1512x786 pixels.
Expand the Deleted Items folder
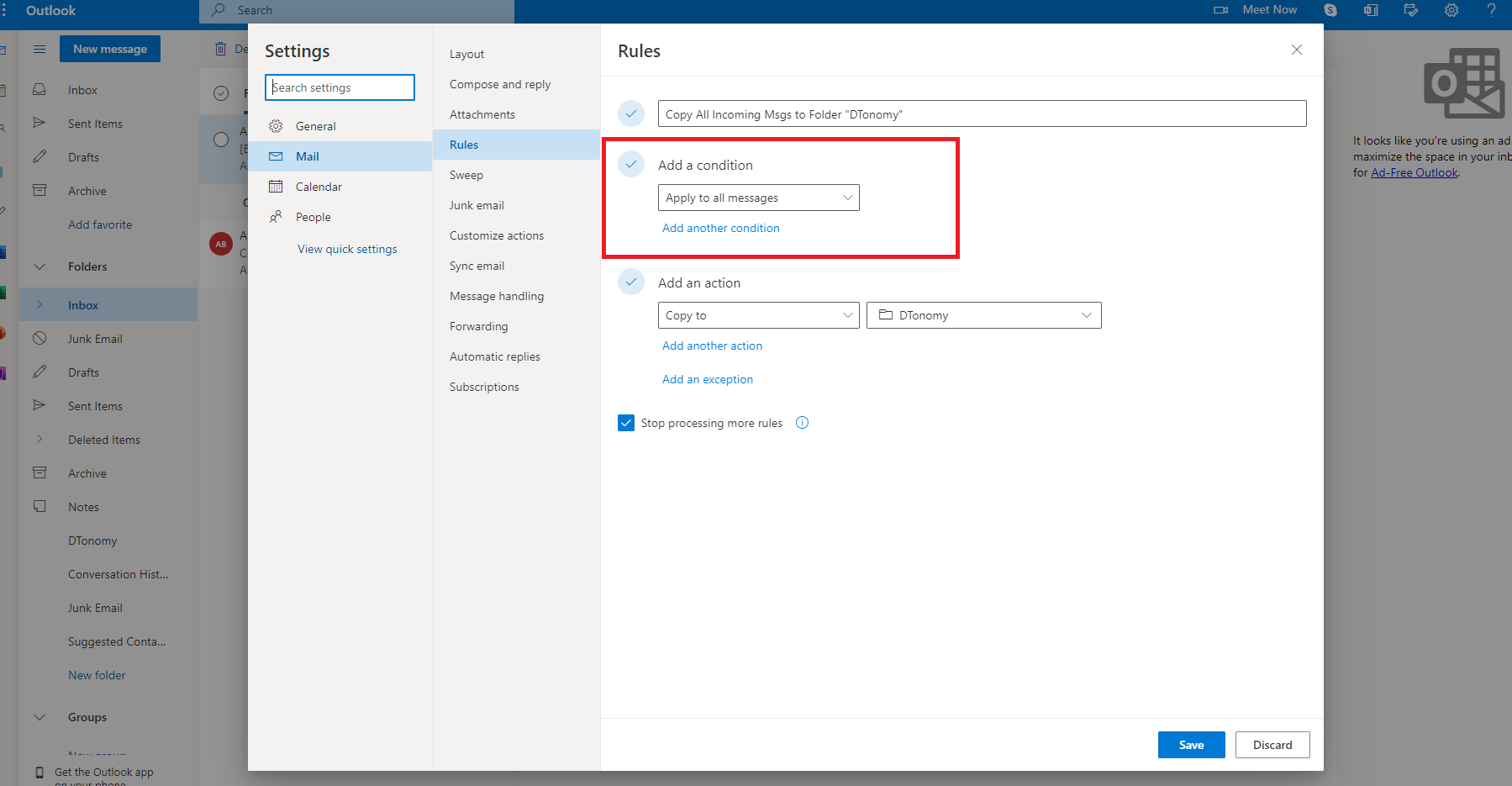40,439
